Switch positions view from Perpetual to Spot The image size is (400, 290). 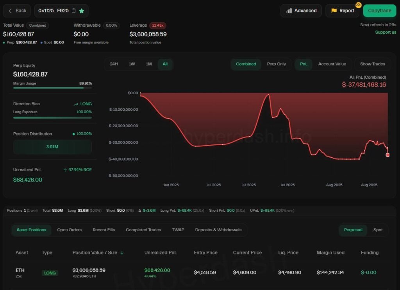tap(378, 230)
